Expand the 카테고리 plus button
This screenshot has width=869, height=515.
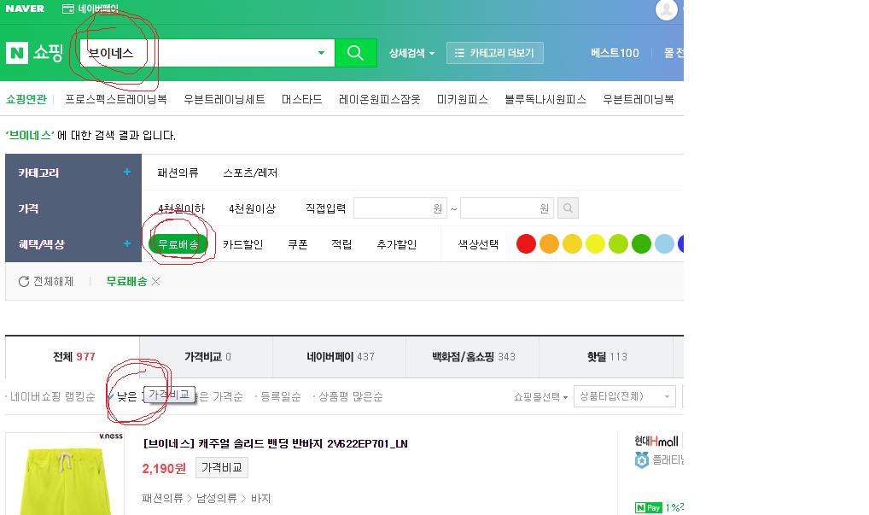pos(127,173)
